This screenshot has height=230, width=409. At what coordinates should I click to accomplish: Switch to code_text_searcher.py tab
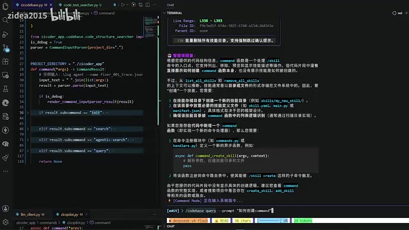tap(81, 4)
